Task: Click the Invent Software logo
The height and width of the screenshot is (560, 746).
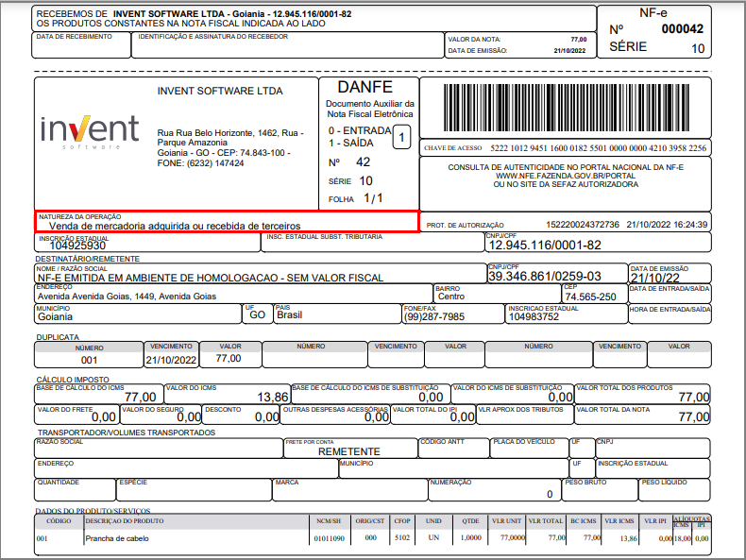Action: [x=90, y=132]
